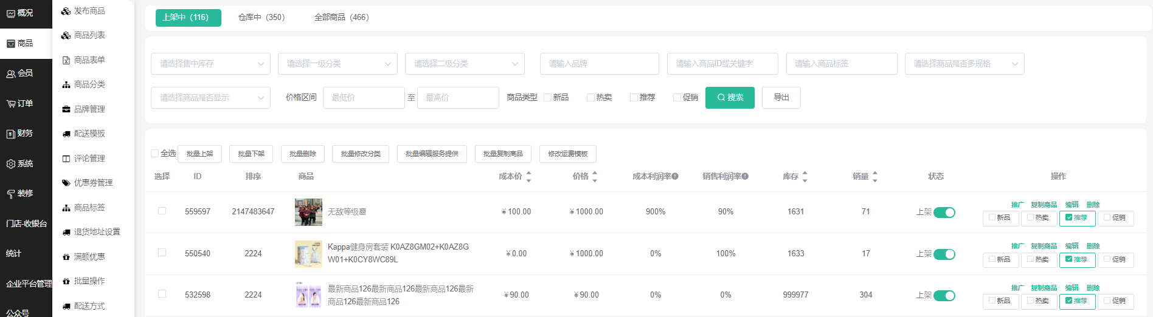Open 品牌管理 briefcase icon in sidebar
Image resolution: width=1153 pixels, height=317 pixels.
pos(66,109)
